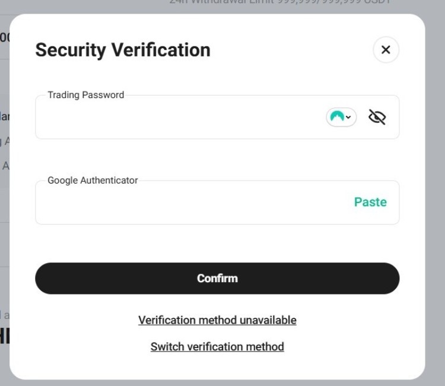
Task: Click the Security Verification heading
Action: click(x=123, y=50)
